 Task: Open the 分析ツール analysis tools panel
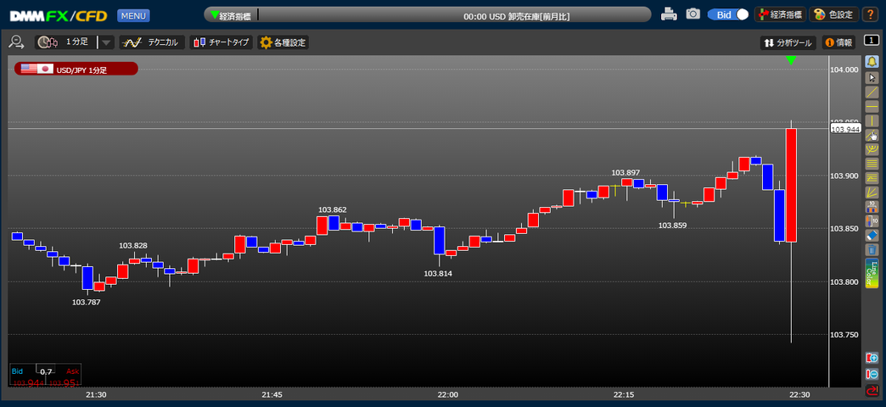(x=788, y=43)
